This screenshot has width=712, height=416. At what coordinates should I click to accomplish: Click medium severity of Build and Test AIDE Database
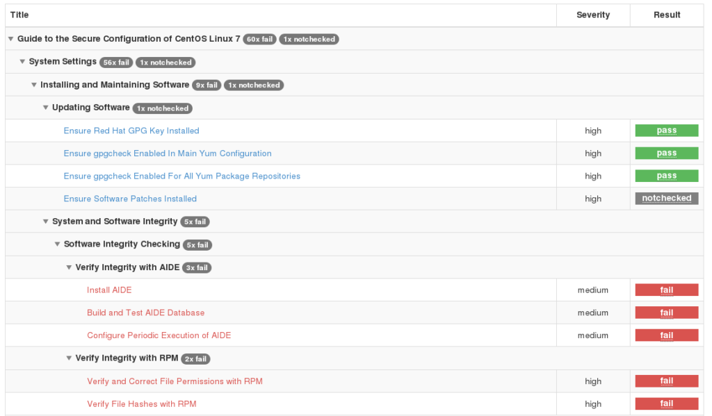point(592,313)
